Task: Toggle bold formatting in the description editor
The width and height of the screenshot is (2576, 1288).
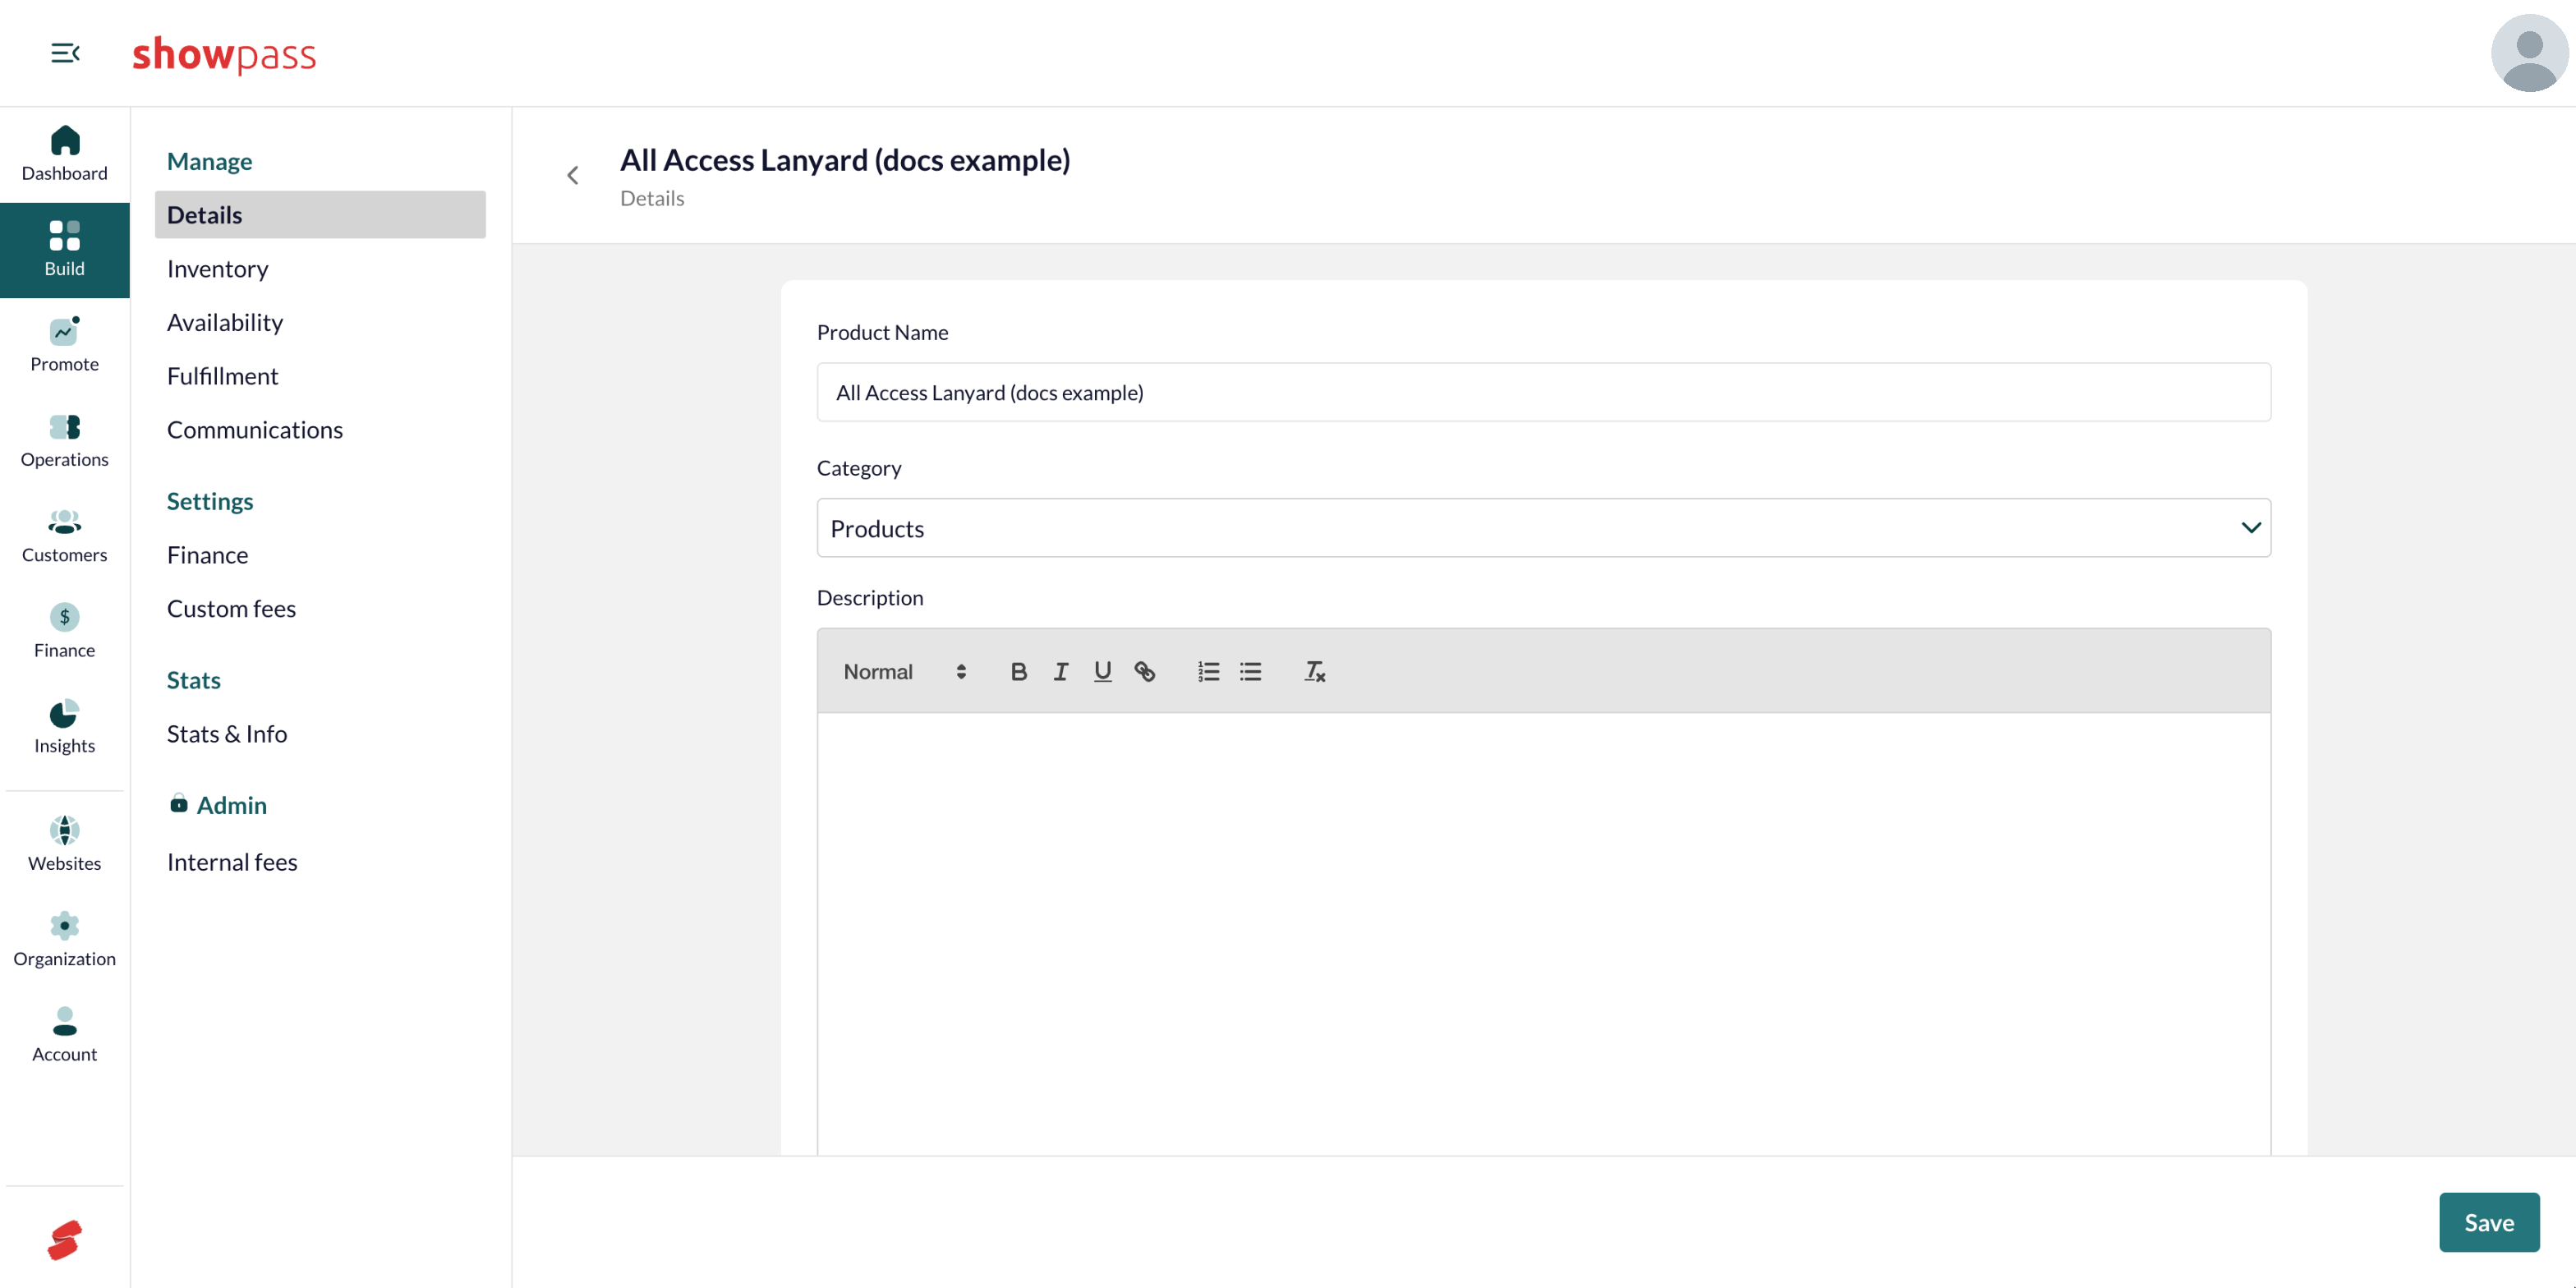Action: coord(1018,672)
